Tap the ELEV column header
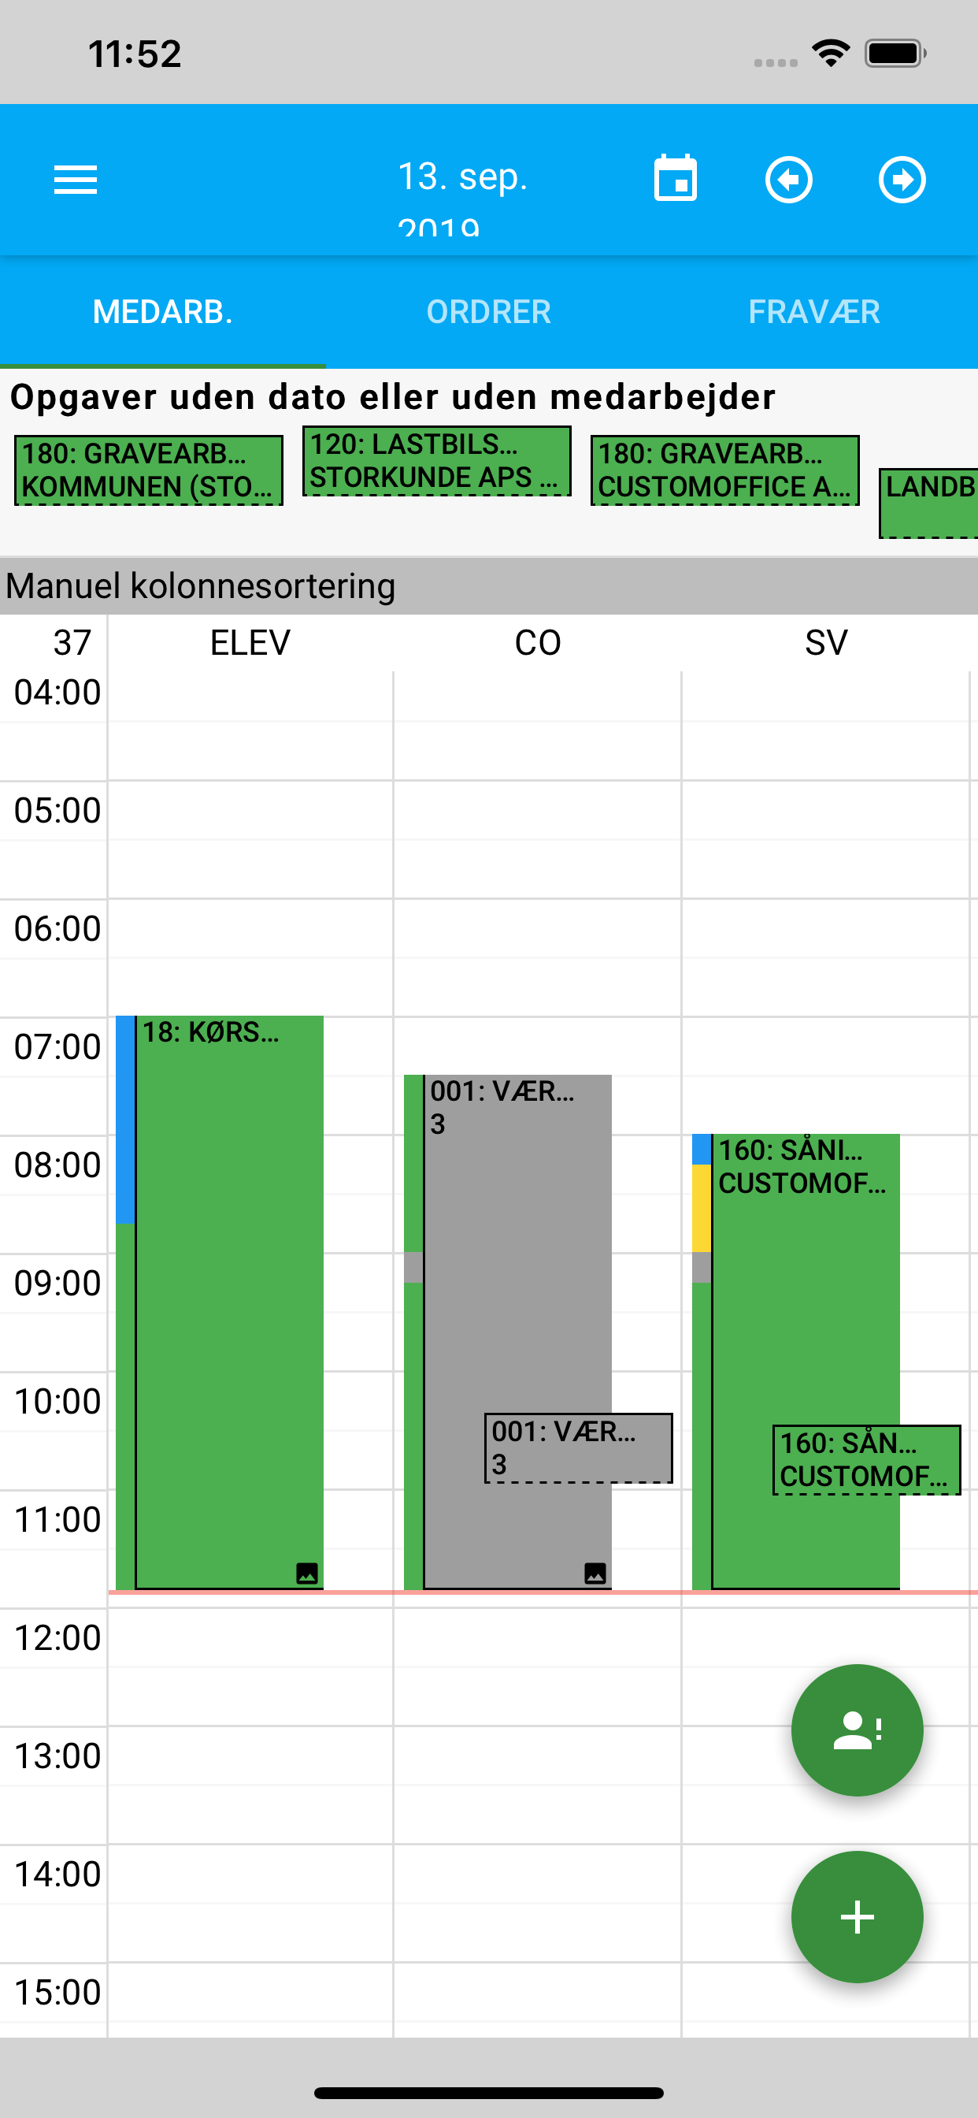Screen dimensions: 978x2118 pyautogui.click(x=249, y=643)
